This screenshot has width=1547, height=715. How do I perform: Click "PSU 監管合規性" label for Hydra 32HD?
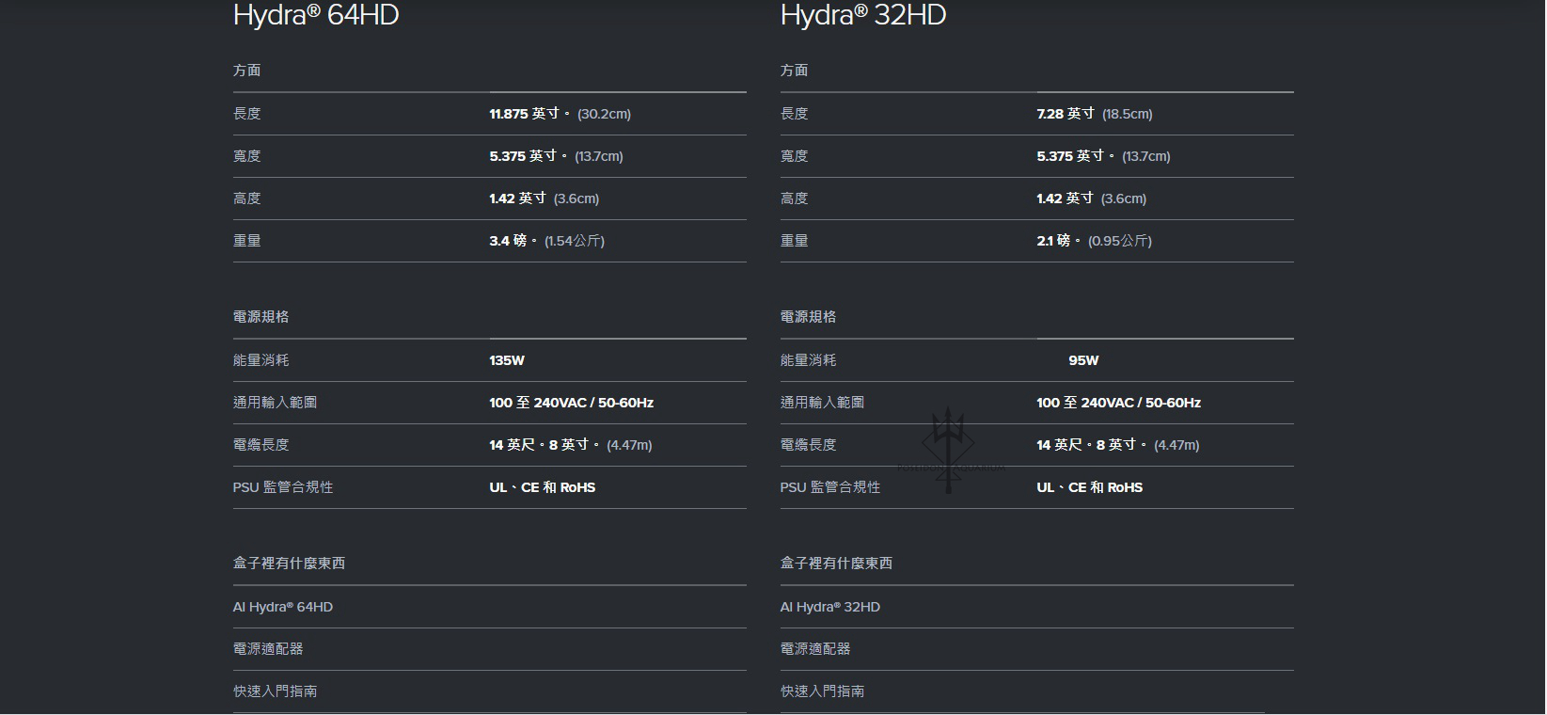pos(830,487)
